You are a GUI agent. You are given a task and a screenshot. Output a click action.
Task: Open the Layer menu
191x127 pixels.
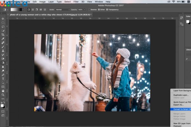point(51,2)
